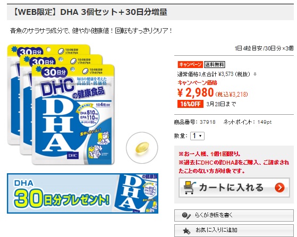Click the らくがき板を書く button
This screenshot has width=297, height=237.
[x=234, y=215]
